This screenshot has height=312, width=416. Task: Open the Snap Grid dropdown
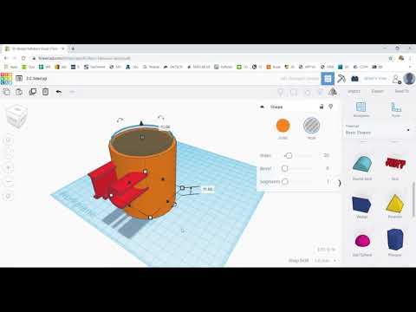tap(325, 261)
